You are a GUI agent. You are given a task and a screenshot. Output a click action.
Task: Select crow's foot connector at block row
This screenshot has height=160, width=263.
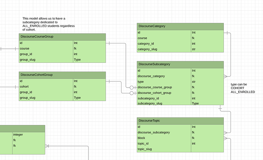[x=225, y=138]
